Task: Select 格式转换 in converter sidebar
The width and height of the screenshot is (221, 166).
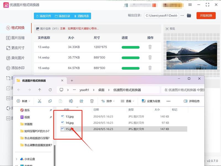Action: (x=15, y=28)
